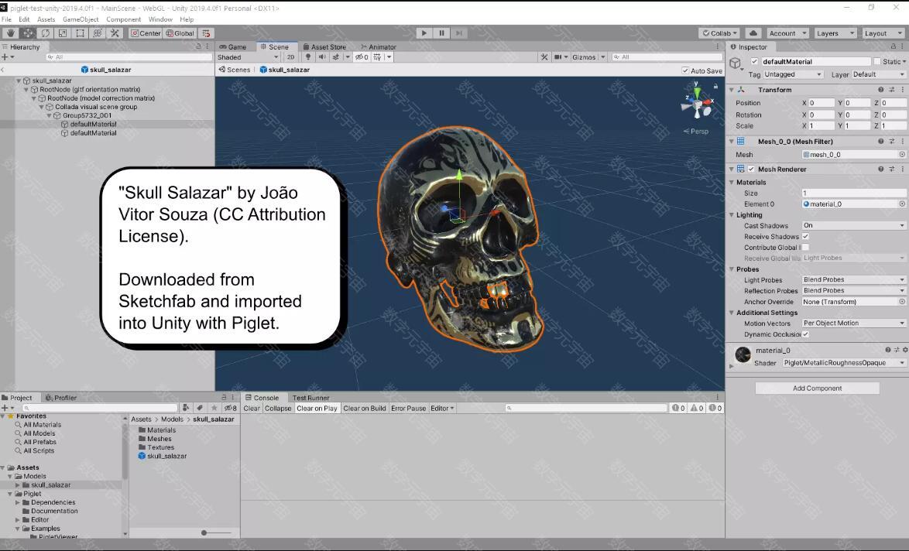Uncheck Dynamic Occlusion
Screen dimensions: 909x551
[805, 334]
